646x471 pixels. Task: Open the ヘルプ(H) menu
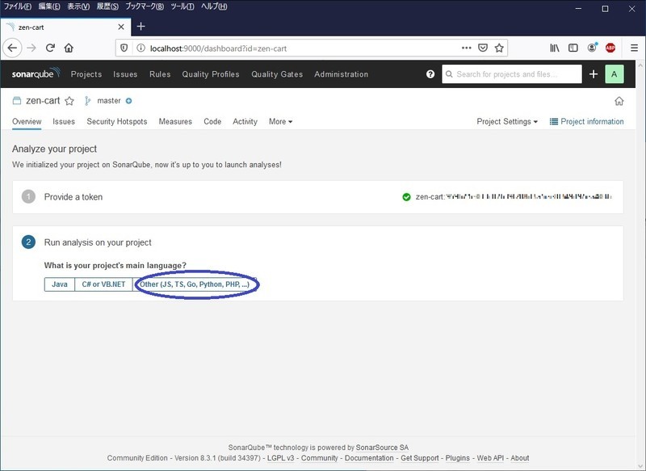point(214,6)
